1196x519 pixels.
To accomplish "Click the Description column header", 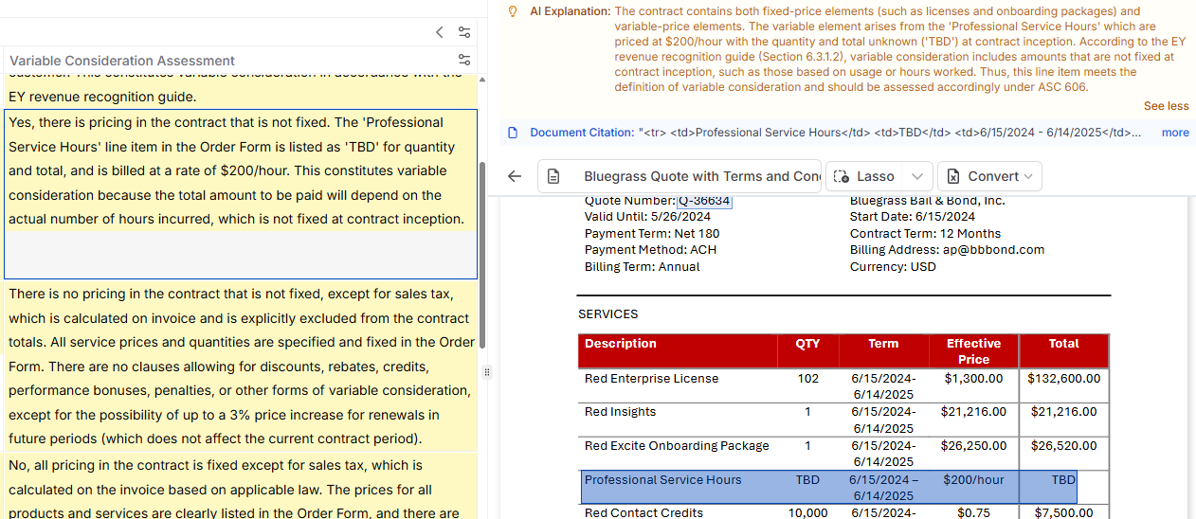I will click(678, 351).
